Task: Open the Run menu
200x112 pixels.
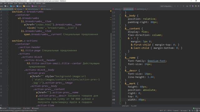Action: coord(26,3)
